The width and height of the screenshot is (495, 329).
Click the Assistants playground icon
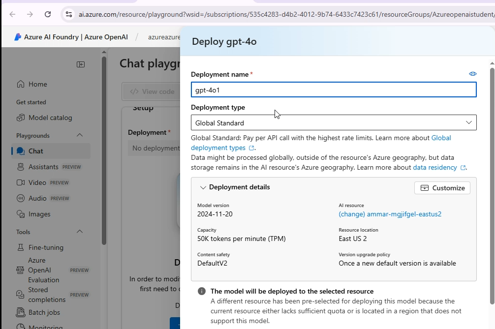tap(21, 167)
